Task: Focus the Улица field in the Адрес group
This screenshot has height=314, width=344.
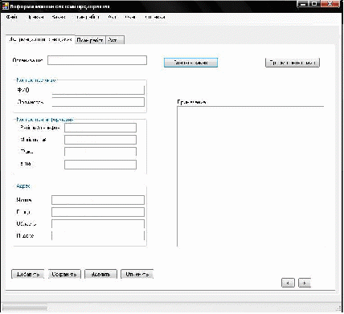Action: 98,200
